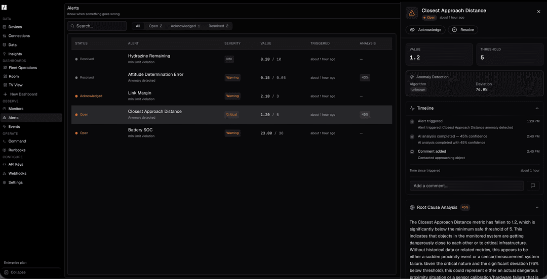
Task: Close the alert details panel
Action: tap(538, 12)
